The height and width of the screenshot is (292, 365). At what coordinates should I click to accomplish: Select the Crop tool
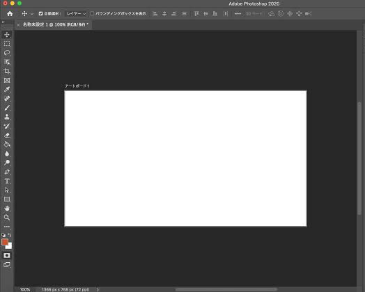pos(7,71)
